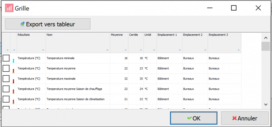Click the thermometer icon beside Temperature maximale
Viewport: 272px width, 127px height.
(x=13, y=81)
